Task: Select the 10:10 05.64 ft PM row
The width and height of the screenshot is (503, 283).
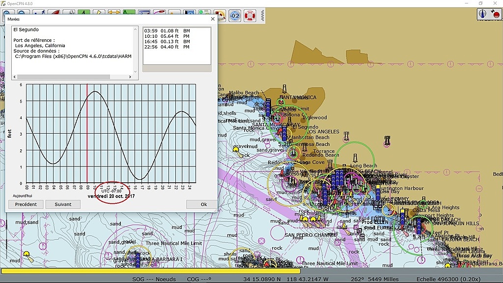Action: click(167, 36)
